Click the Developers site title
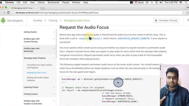Viewport: 189px width, 106px height. point(15,21)
